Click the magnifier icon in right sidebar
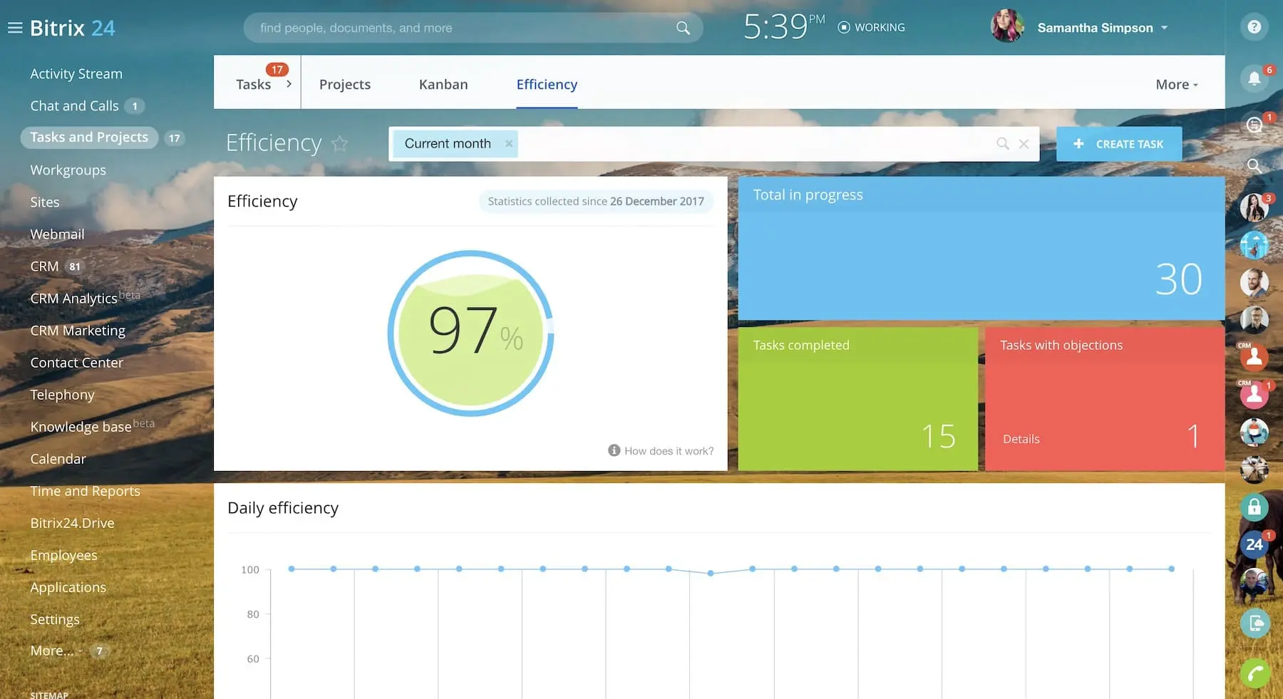Viewport: 1283px width, 699px height. [x=1254, y=166]
